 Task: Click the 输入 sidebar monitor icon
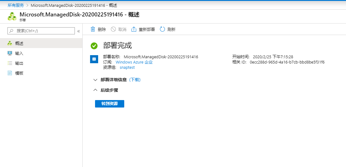point(10,53)
